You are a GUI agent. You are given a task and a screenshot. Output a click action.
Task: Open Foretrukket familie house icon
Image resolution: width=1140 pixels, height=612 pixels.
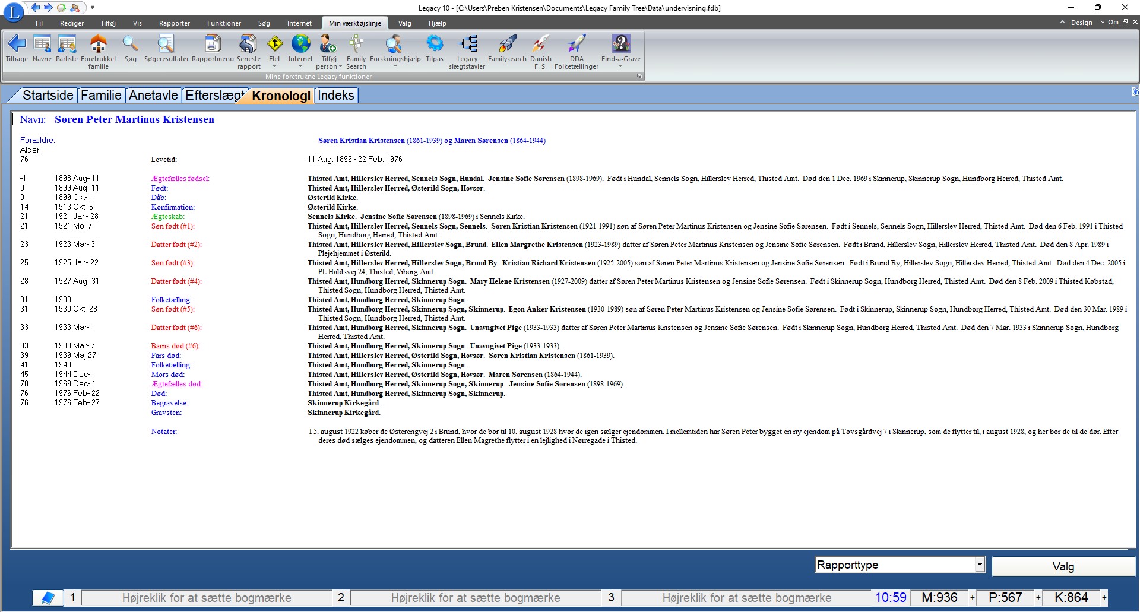(99, 45)
